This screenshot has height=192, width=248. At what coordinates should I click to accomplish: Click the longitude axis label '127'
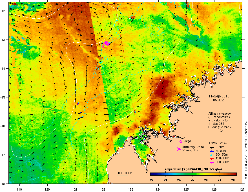[242, 189]
